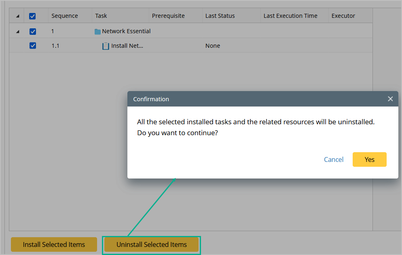This screenshot has width=402, height=255.
Task: Click the Last Status column header
Action: [220, 16]
